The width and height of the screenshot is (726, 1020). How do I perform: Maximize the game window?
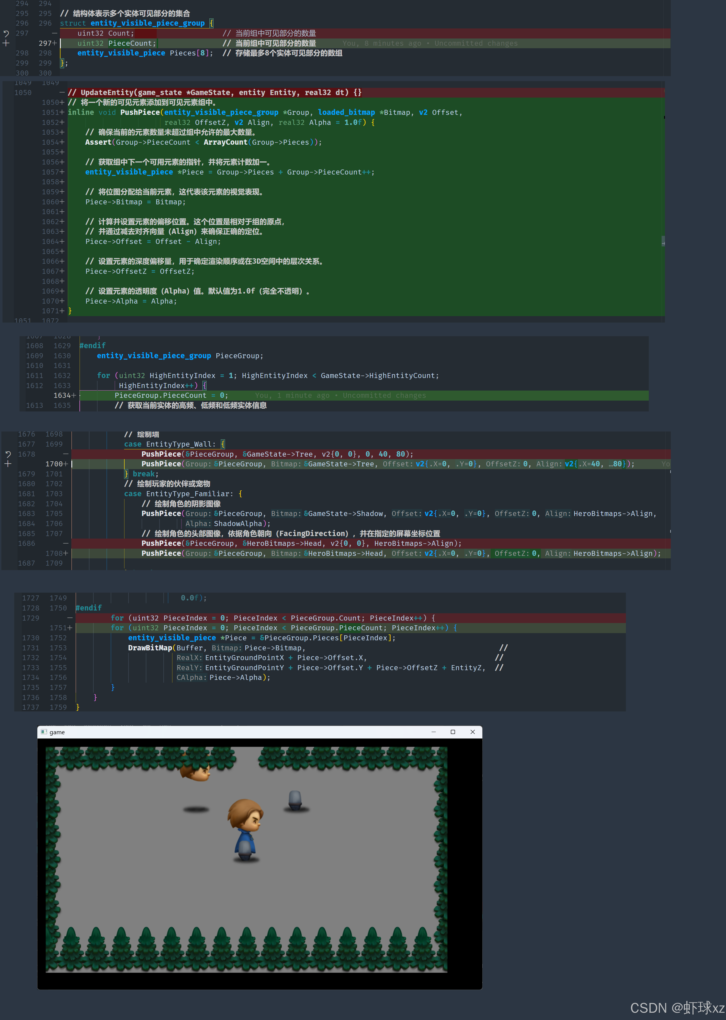tap(452, 732)
